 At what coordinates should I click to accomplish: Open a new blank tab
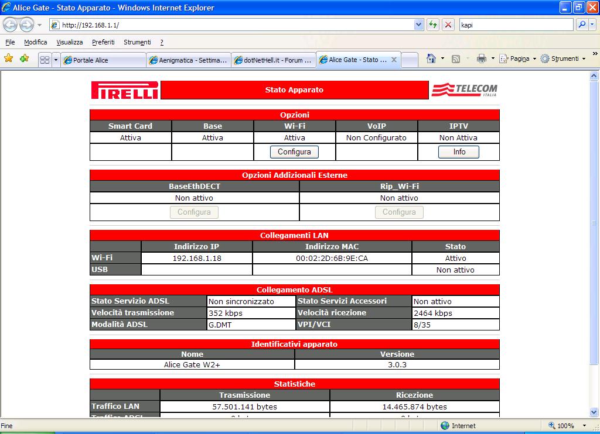410,60
